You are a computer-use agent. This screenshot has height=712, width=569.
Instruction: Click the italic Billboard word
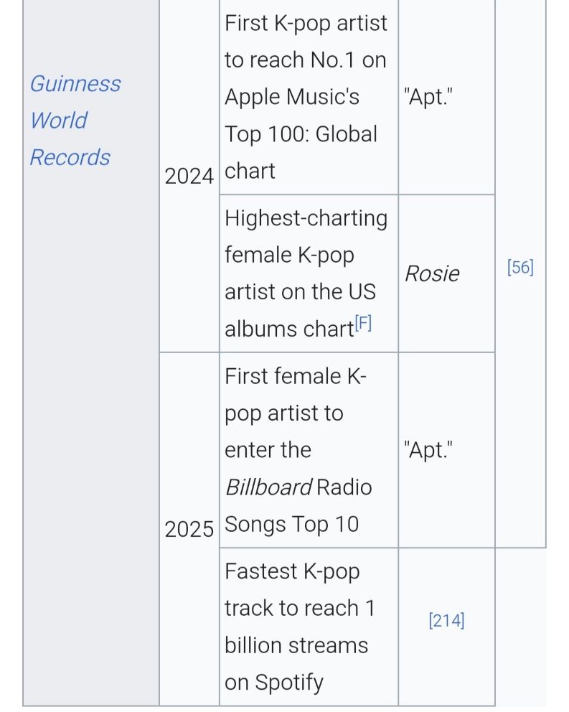point(268,487)
